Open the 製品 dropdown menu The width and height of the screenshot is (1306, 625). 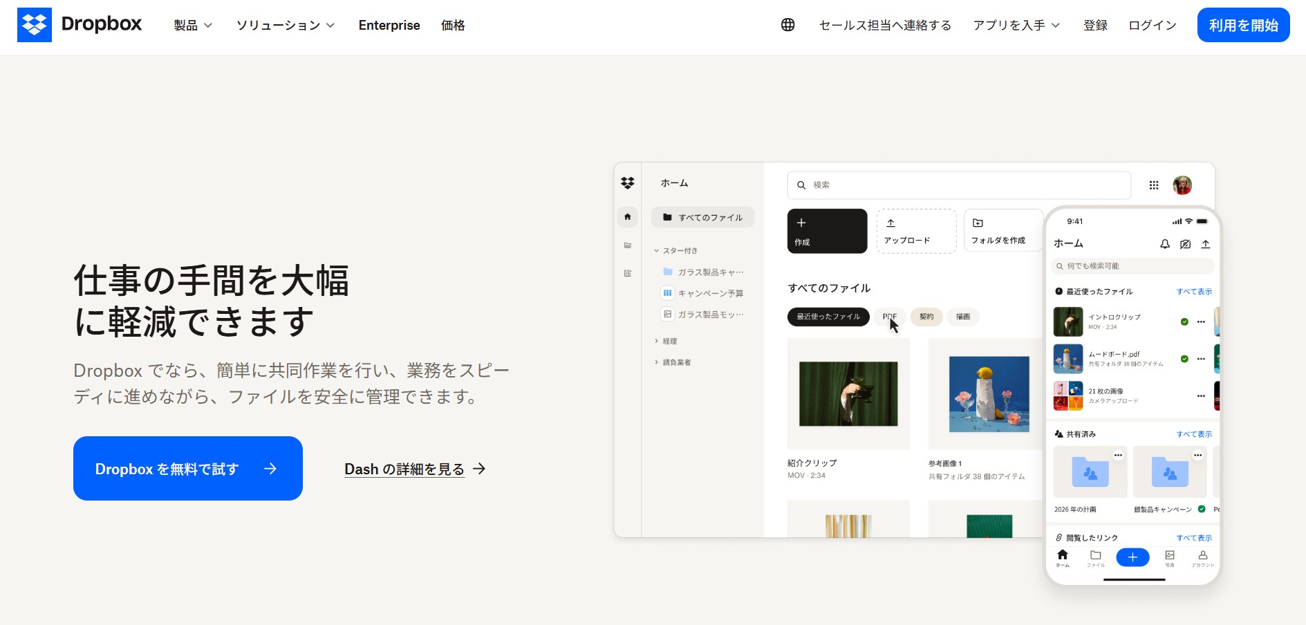pyautogui.click(x=193, y=26)
